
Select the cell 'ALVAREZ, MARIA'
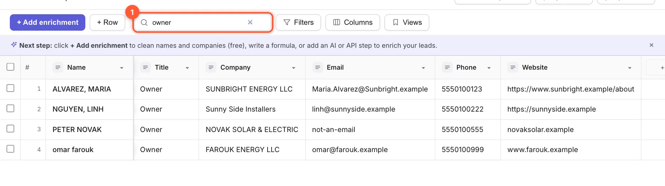(x=90, y=89)
